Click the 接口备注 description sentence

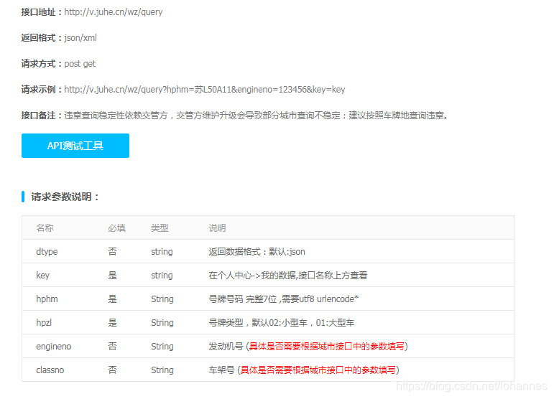point(257,116)
